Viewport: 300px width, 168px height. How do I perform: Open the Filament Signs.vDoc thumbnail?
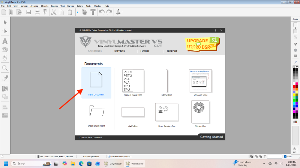(x=133, y=81)
